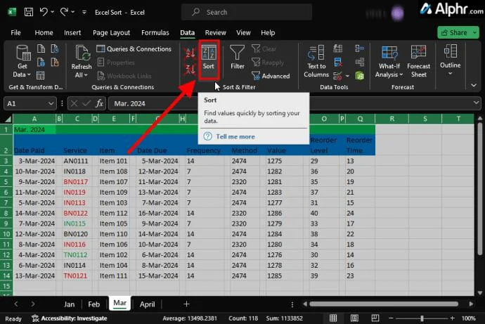
Task: Click the Sort button in ribbon
Action: (209, 58)
